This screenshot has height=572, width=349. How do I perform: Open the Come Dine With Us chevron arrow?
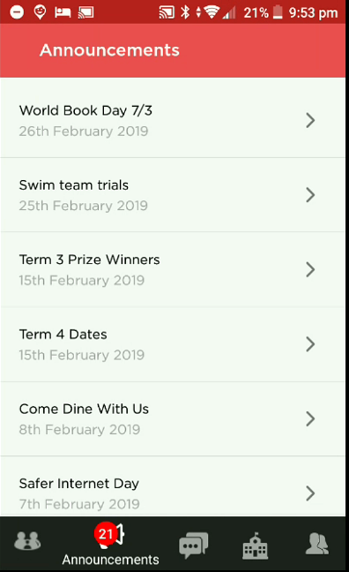pos(310,418)
